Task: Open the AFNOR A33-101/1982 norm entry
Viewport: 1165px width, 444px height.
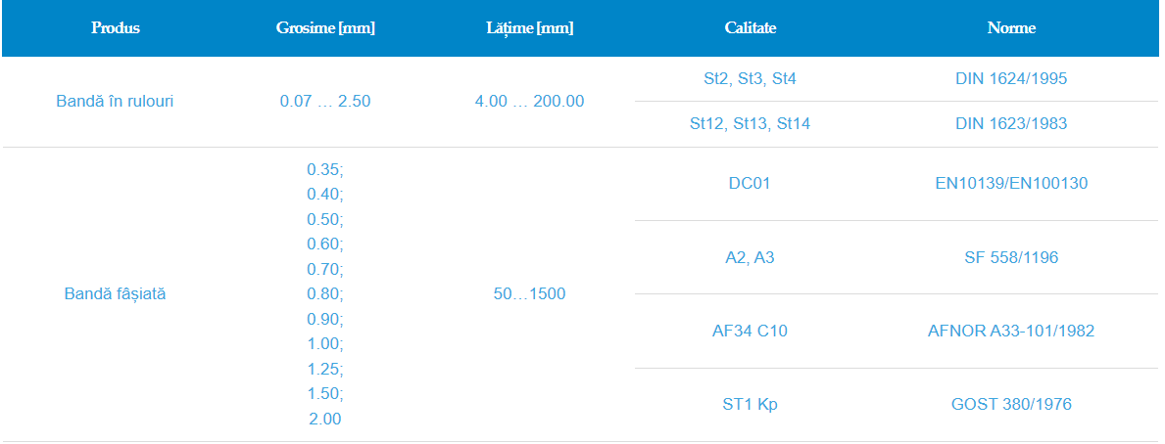Action: [x=1011, y=331]
